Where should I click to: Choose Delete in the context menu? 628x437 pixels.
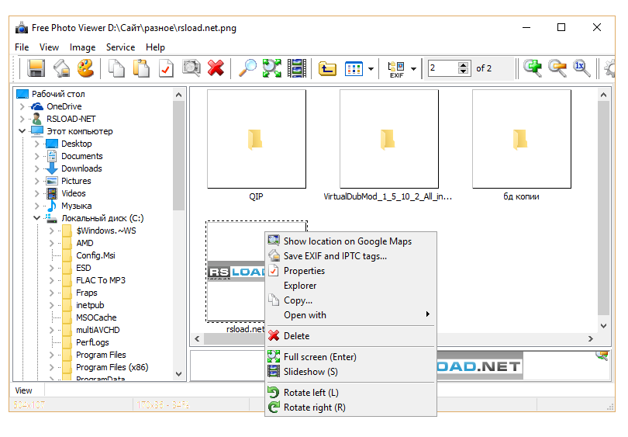tap(350, 336)
